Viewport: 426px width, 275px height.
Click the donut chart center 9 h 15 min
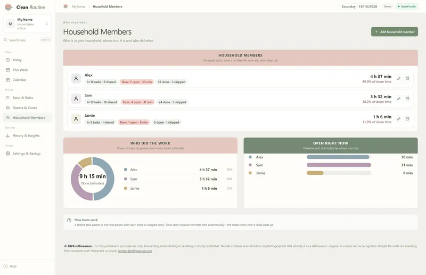(93, 176)
